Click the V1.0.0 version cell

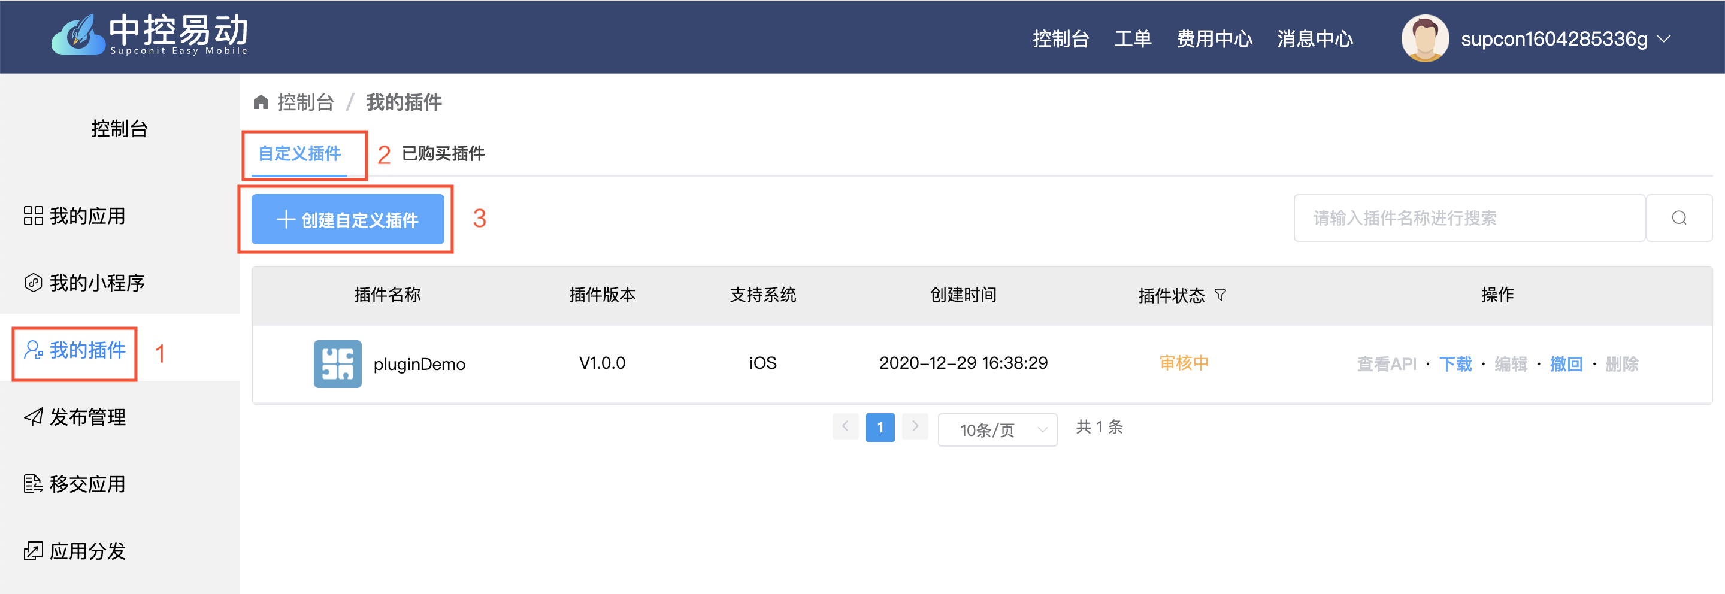(602, 363)
